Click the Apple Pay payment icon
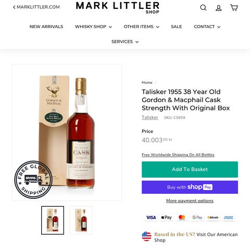 [x=166, y=217]
